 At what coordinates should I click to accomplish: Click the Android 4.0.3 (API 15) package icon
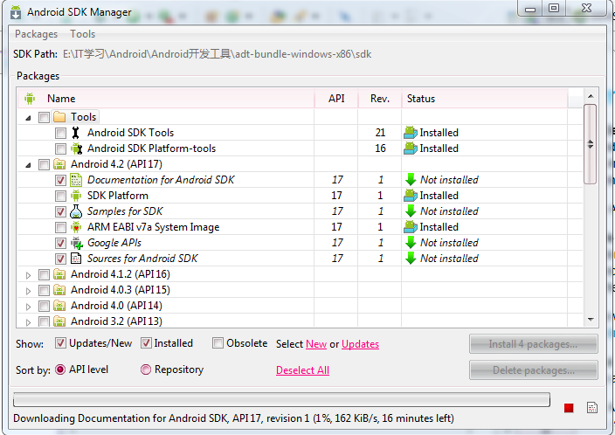(59, 289)
